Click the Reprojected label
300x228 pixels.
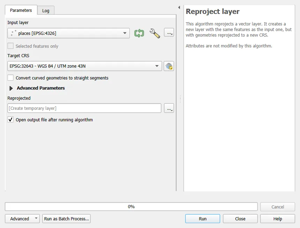point(19,98)
